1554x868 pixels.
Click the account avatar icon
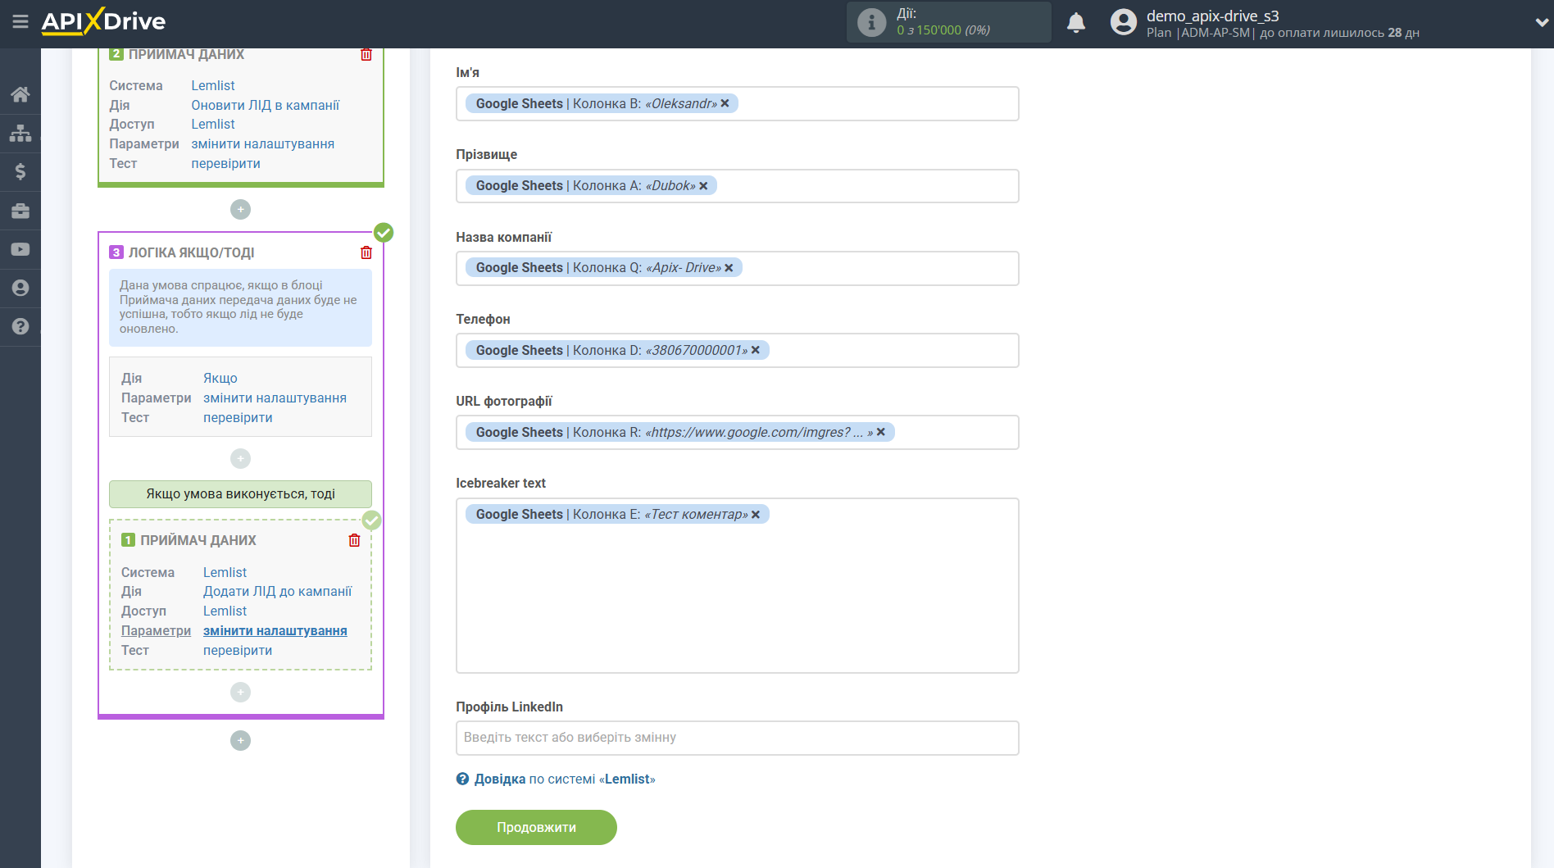tap(1123, 22)
